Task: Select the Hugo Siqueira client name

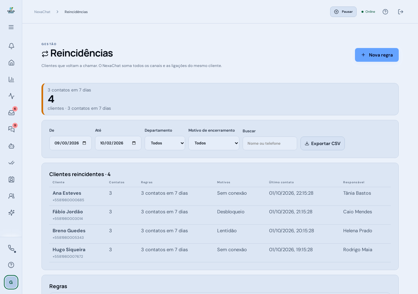Action: [x=69, y=250]
